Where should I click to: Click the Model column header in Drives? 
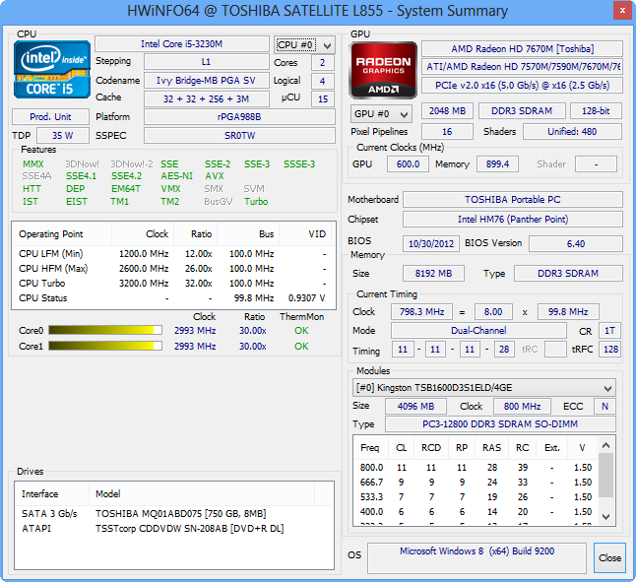(202, 493)
